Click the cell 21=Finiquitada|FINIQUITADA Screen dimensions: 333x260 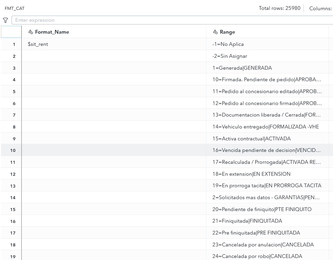click(x=247, y=221)
